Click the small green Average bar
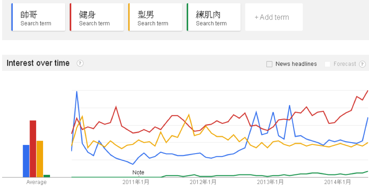Screen dimensions: 369x188 click(47, 176)
